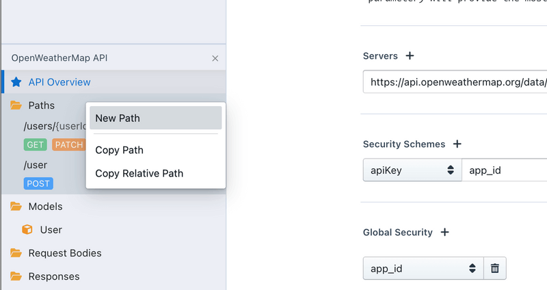Click the GET method badge
Screen dimensions: 547x290
[35, 144]
